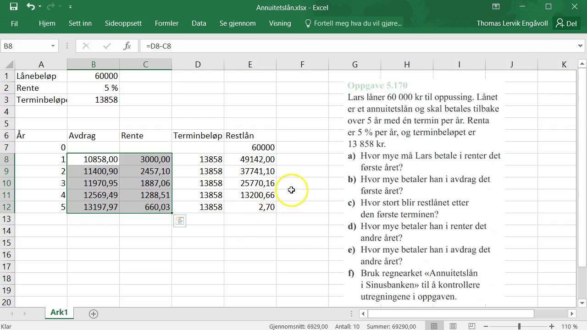Open Customize Quick Access Toolbar dropdown
Viewport: 587px width, 330px height.
pos(70,7)
